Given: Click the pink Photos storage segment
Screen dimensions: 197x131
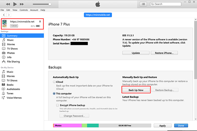Looking at the screenshot, I should pyautogui.click(x=68, y=125).
